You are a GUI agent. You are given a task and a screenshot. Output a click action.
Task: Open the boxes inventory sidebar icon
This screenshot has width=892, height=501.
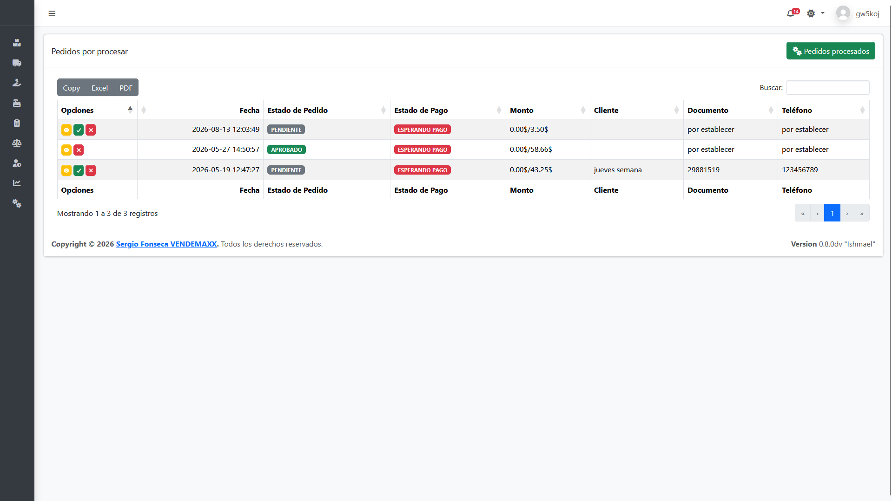coord(17,43)
